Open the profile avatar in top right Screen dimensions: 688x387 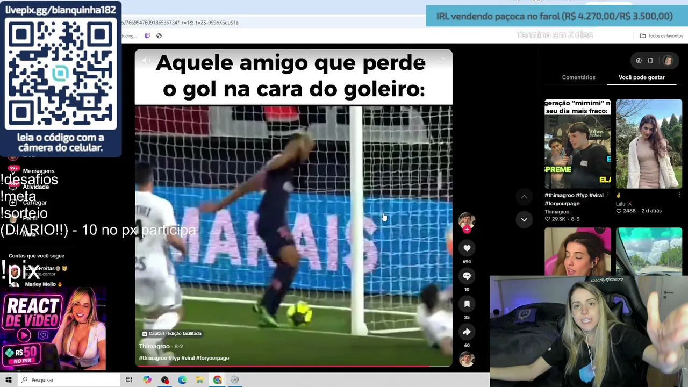pos(668,61)
